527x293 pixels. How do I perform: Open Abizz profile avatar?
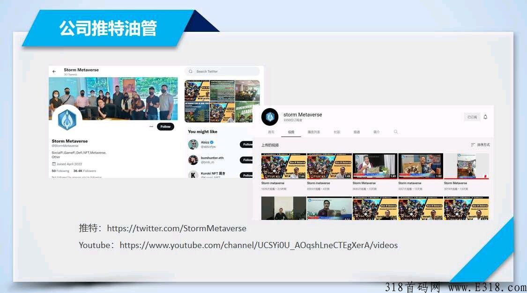pos(193,144)
